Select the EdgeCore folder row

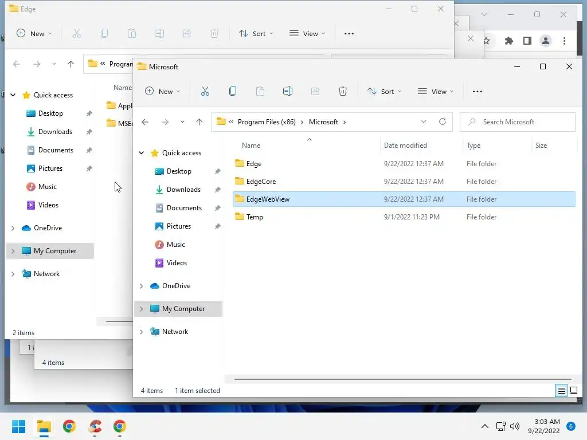[x=404, y=182]
